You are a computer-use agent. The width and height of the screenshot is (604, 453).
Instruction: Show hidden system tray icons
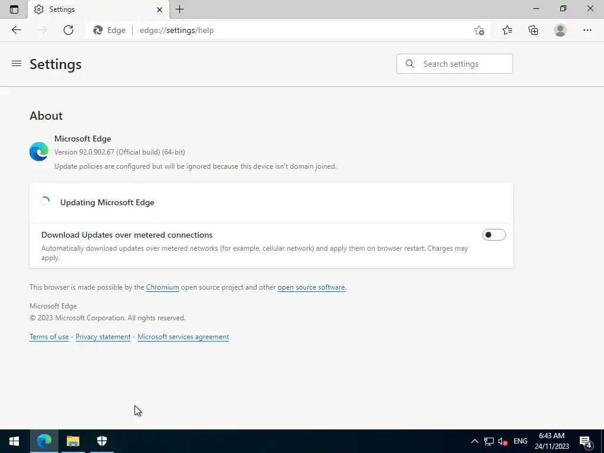475,441
